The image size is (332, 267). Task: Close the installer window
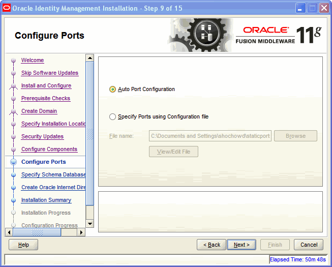[x=324, y=8]
